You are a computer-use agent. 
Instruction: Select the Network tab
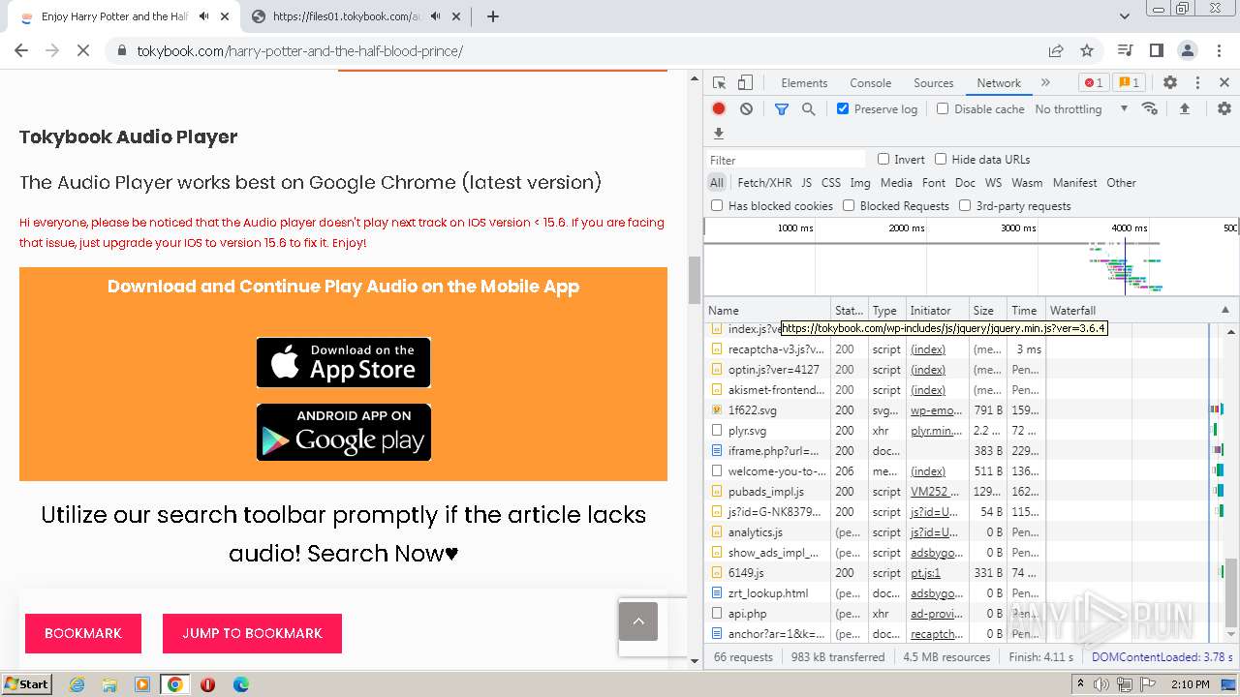click(999, 83)
